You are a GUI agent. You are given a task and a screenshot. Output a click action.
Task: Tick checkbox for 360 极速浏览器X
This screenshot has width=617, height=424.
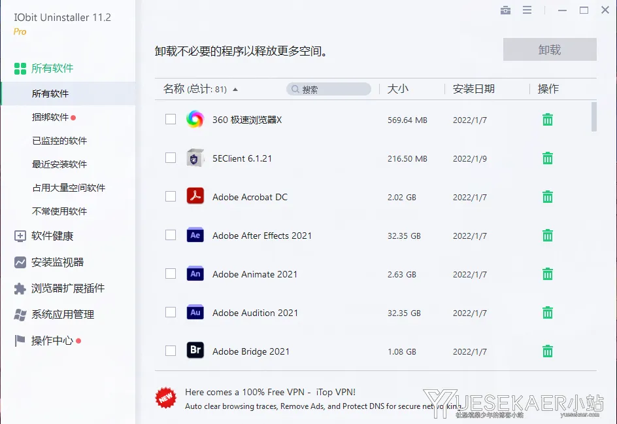click(171, 119)
